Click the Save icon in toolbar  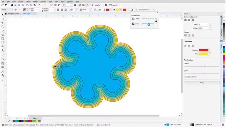[x=12, y=5]
